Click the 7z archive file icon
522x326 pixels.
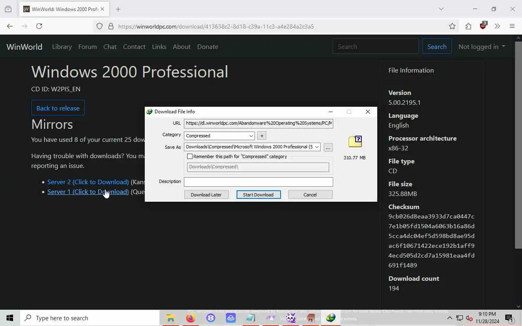(x=355, y=141)
